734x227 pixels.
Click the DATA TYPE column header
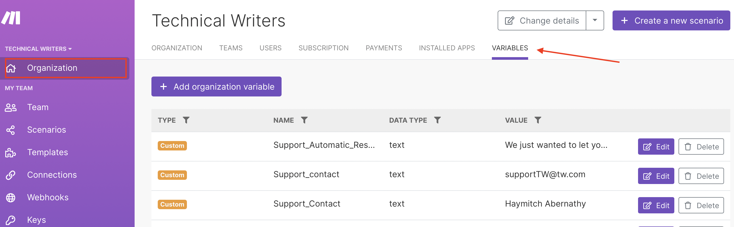(x=408, y=120)
